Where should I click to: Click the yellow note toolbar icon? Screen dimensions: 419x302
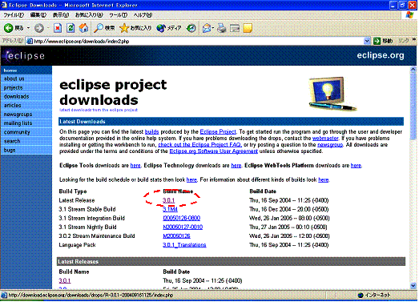[248, 28]
